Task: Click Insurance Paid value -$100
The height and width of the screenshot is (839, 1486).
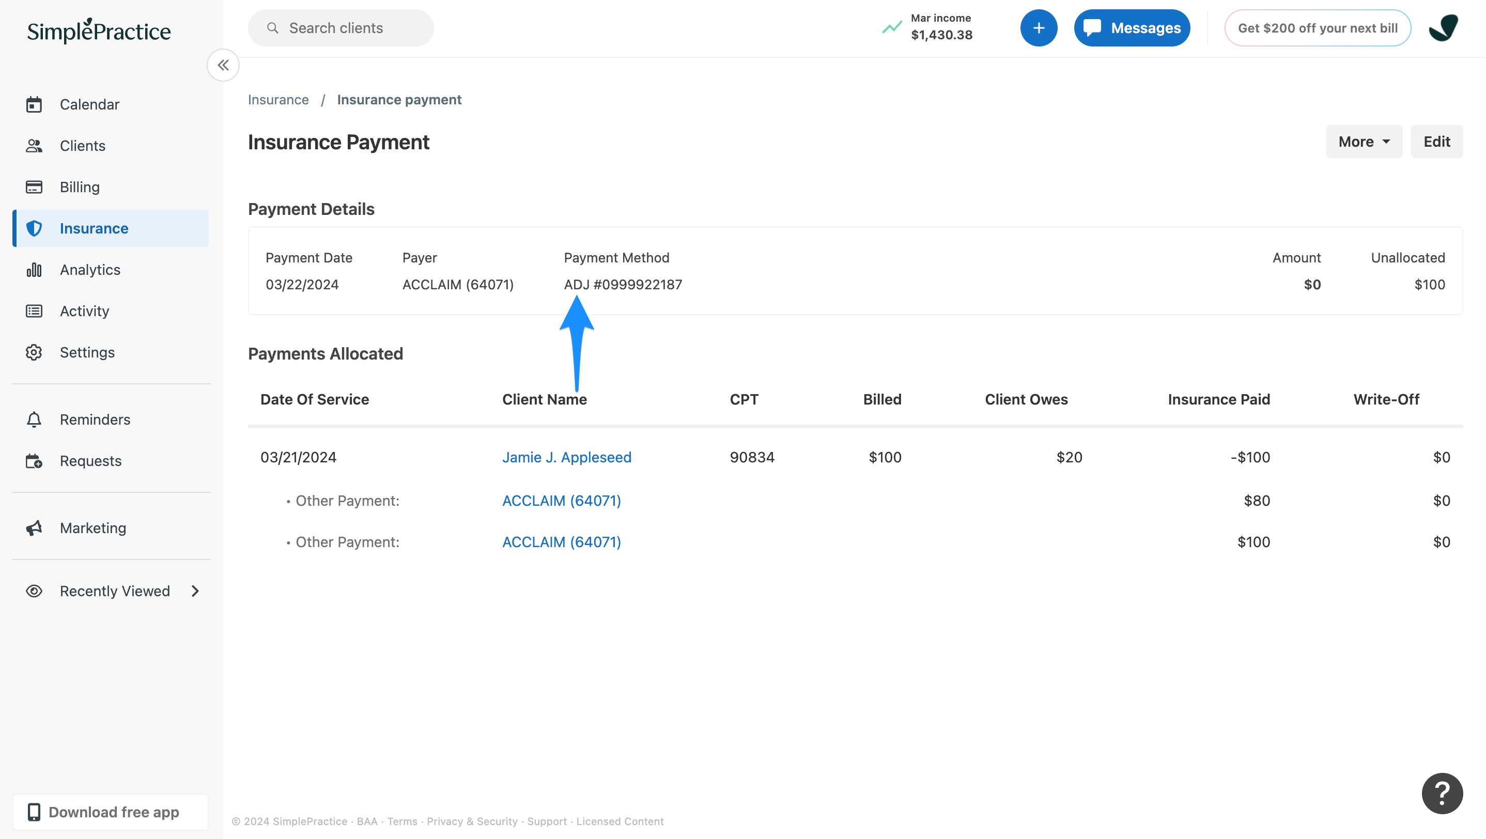Action: 1250,457
